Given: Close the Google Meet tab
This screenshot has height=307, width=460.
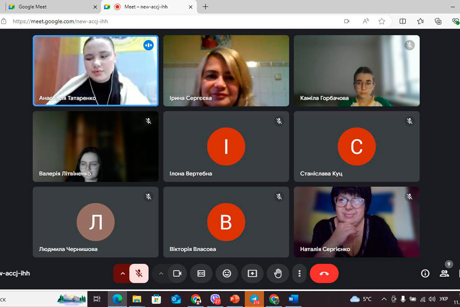Looking at the screenshot, I should [95, 7].
